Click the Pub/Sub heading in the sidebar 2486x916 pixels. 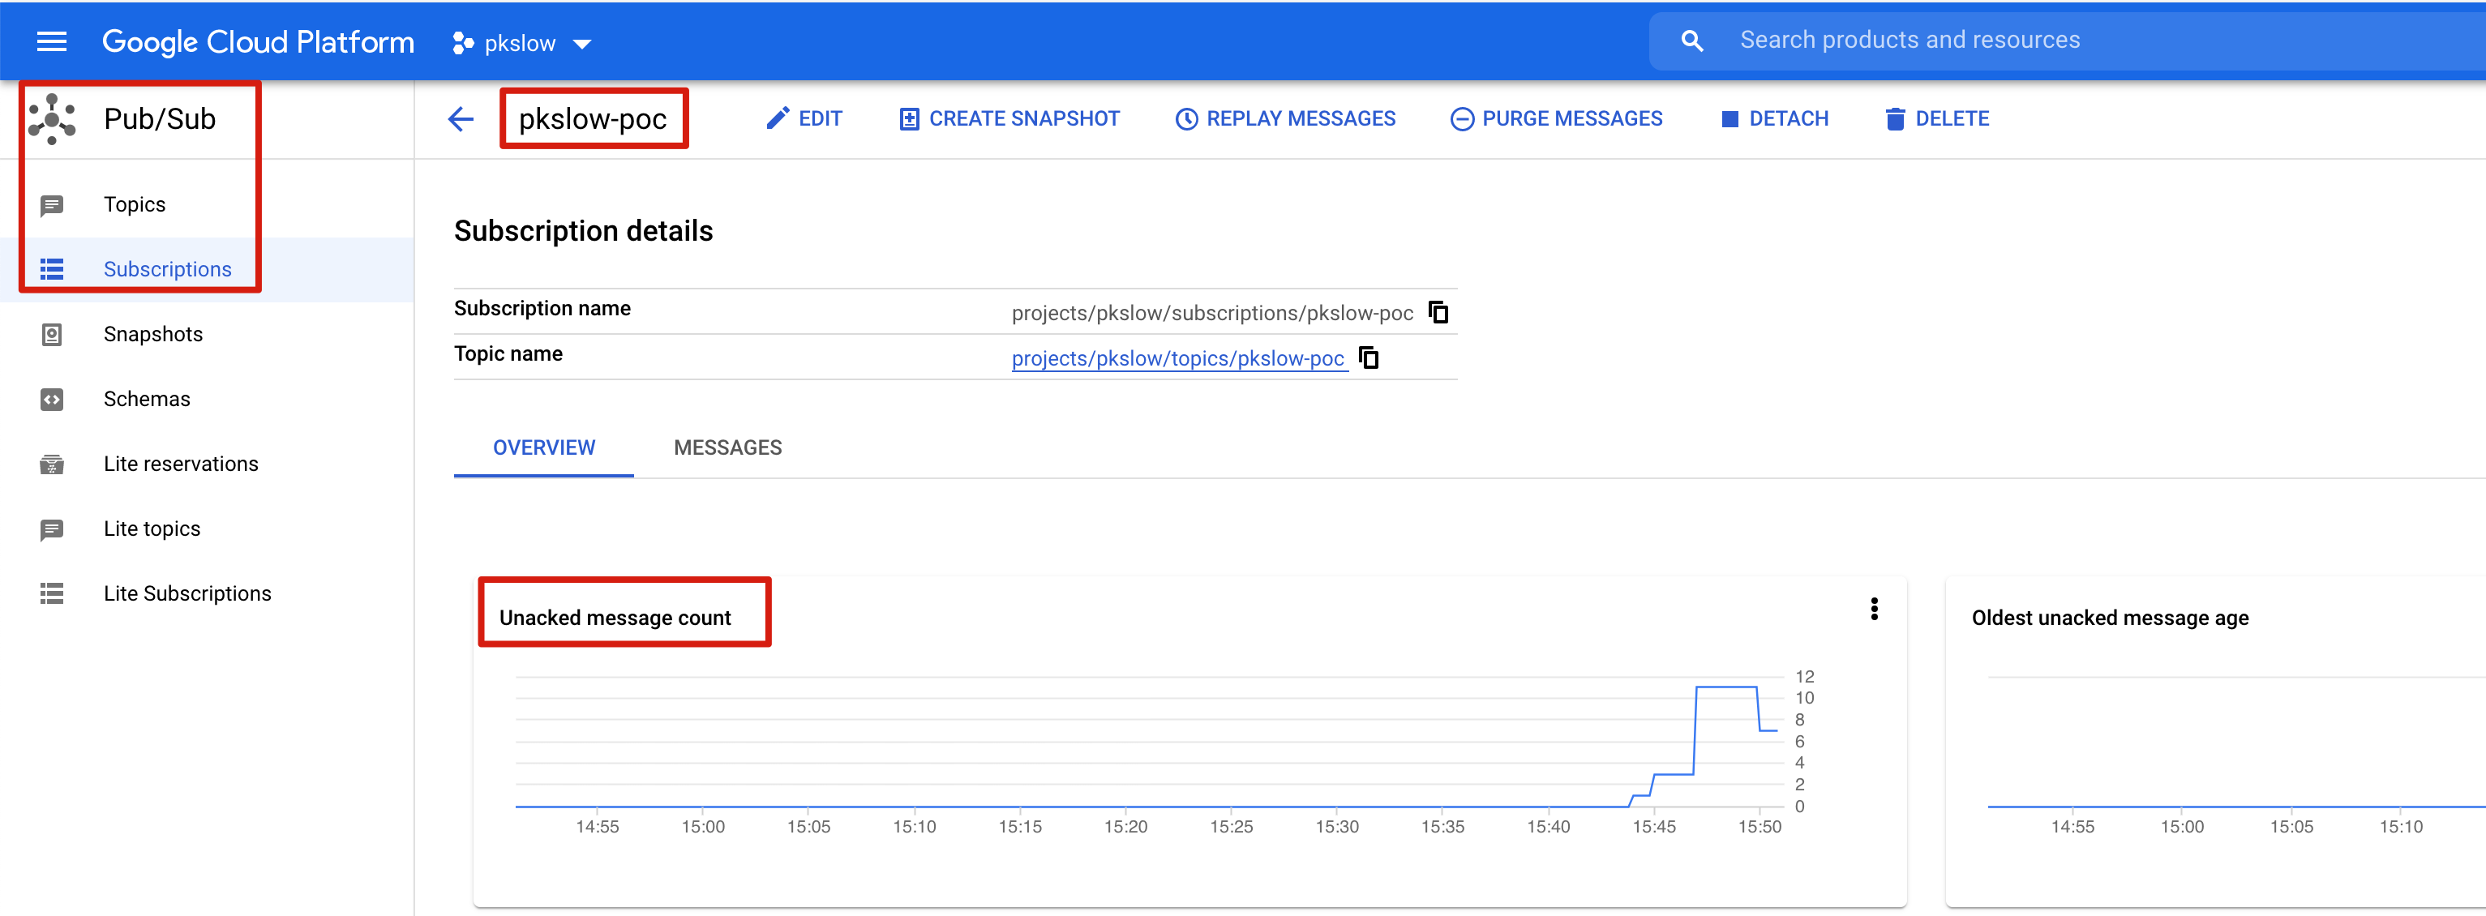[x=159, y=118]
